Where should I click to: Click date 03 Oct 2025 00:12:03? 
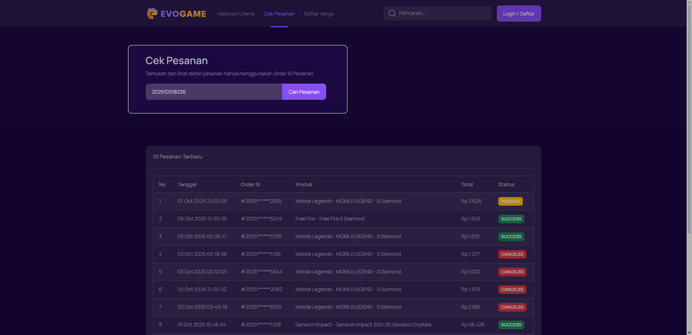[202, 272]
